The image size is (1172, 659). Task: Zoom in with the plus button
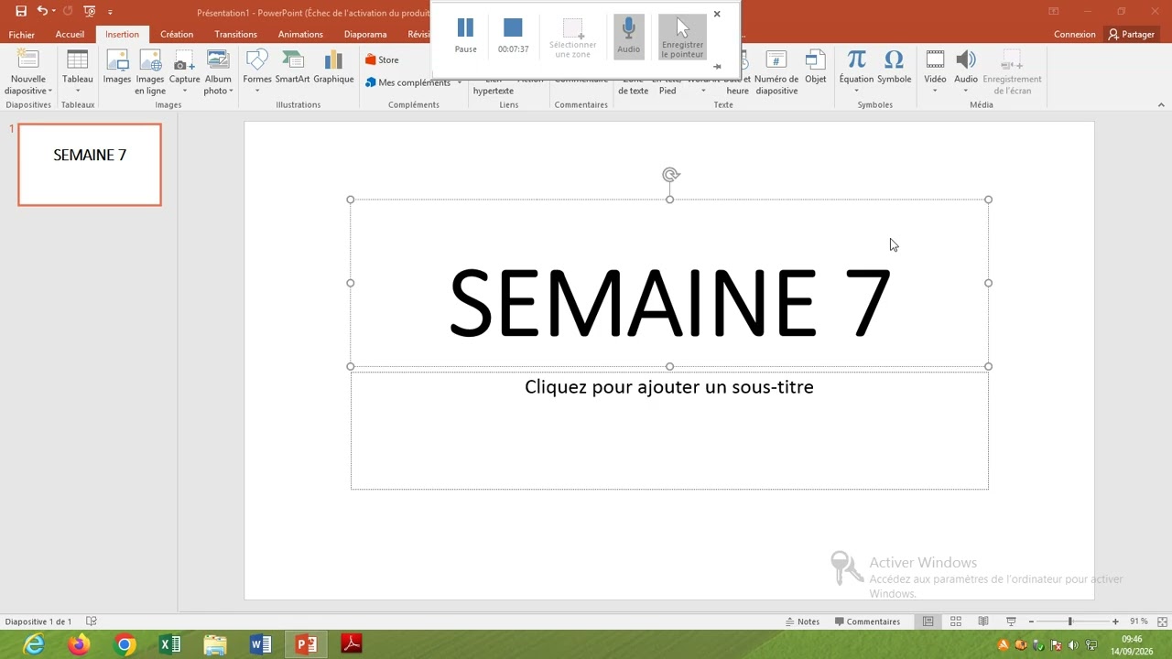coord(1115,621)
